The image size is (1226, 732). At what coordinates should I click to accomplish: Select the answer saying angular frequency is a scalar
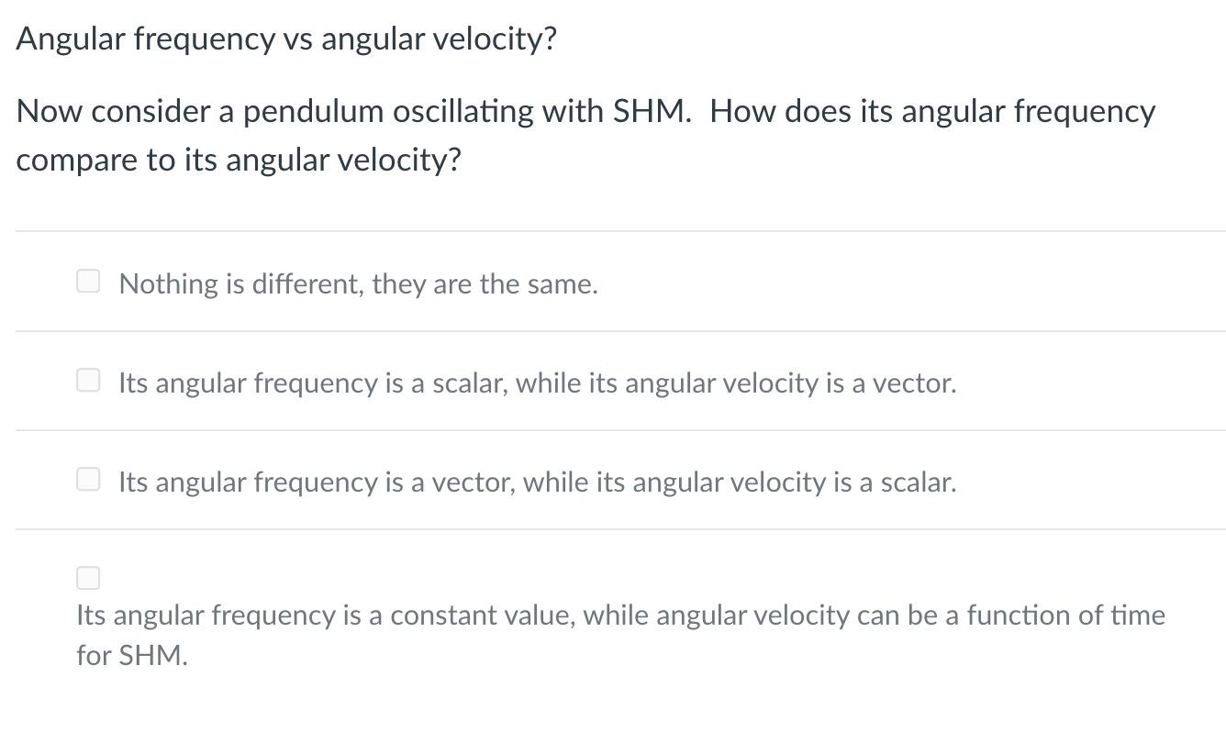88,380
